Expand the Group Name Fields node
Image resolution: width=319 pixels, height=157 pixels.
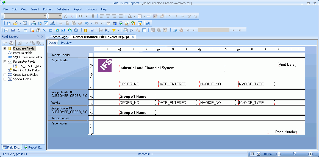click(5, 75)
